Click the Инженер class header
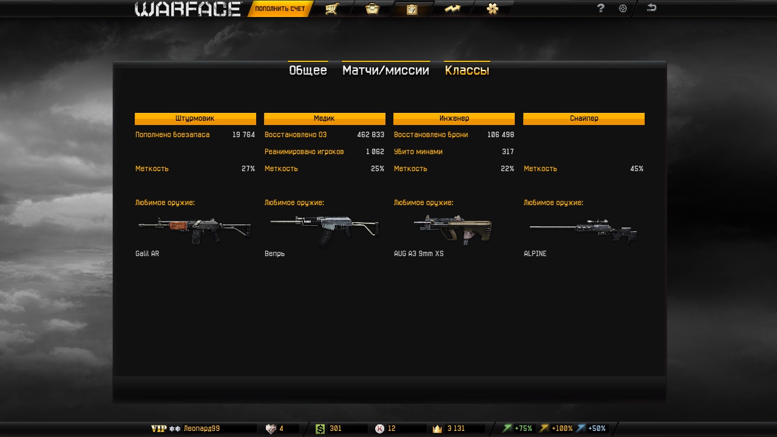Screen dimensions: 777x437 click(x=454, y=118)
